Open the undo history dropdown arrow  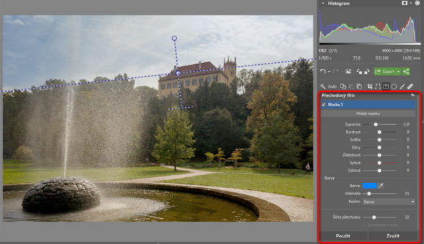point(329,72)
